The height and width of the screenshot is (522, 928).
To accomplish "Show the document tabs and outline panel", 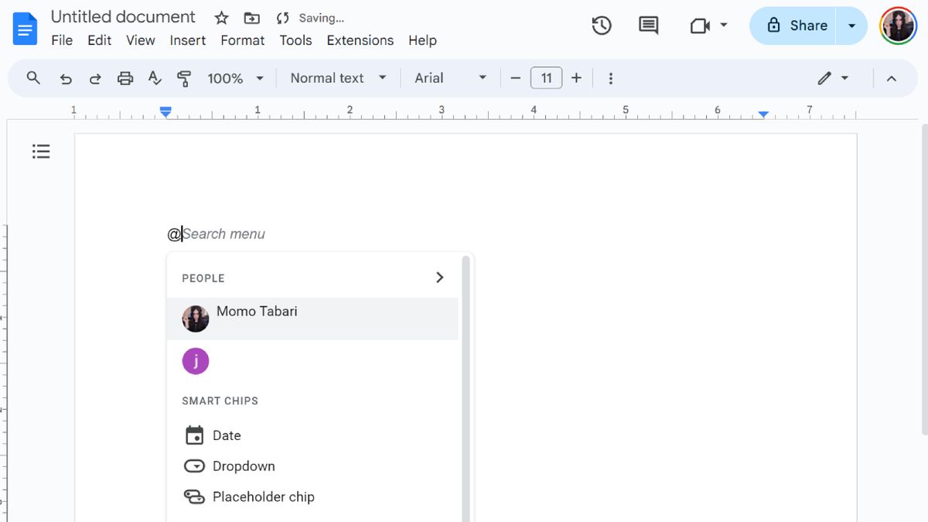I will click(x=41, y=151).
